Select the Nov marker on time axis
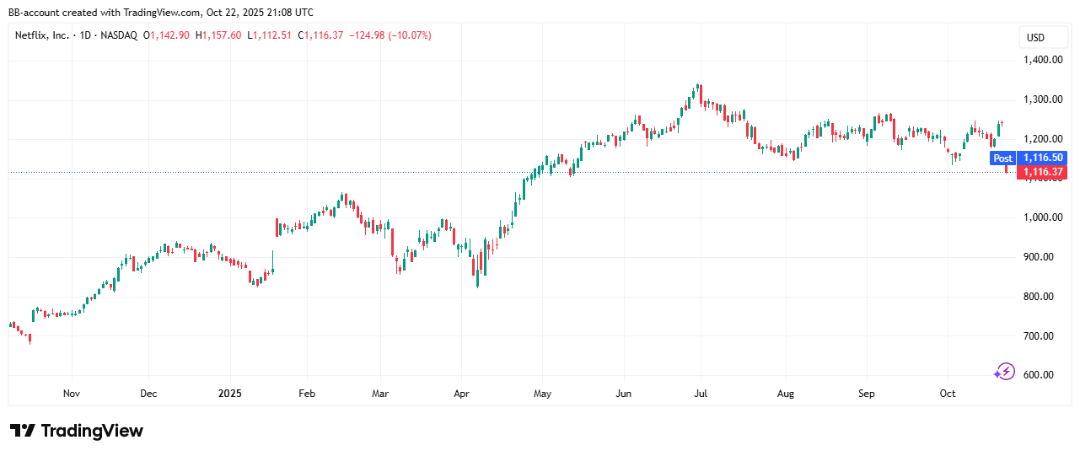Viewport: 1080px width, 456px height. coord(72,394)
